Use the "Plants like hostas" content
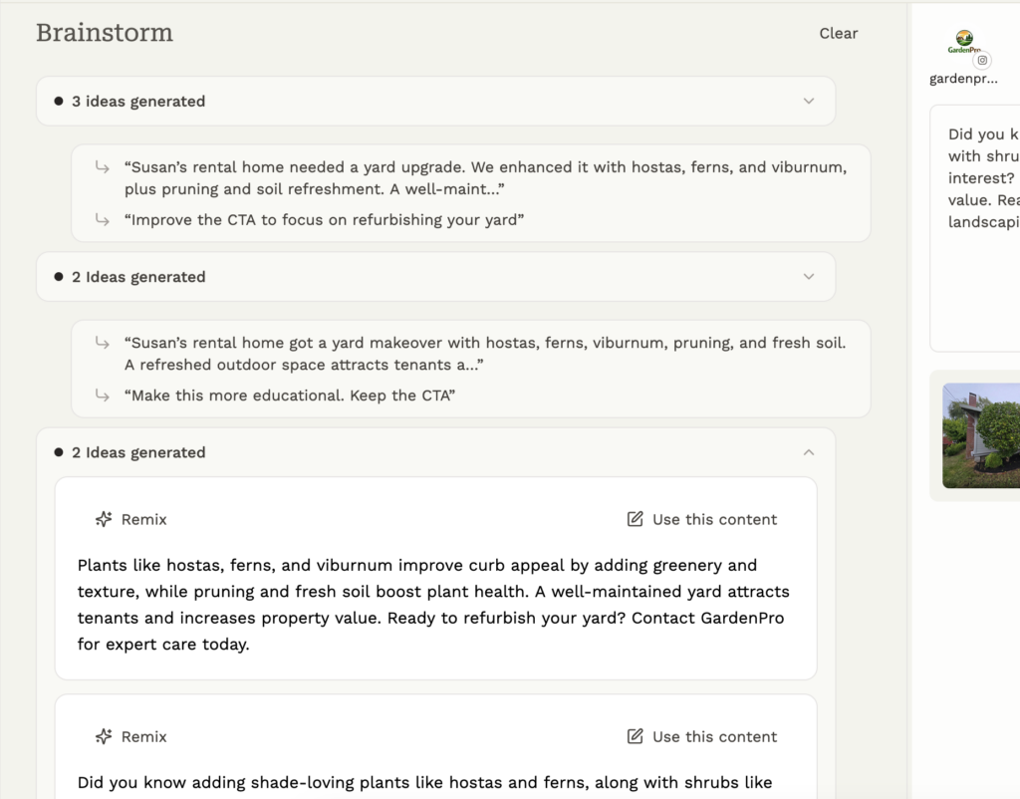The width and height of the screenshot is (1020, 799). (x=702, y=519)
